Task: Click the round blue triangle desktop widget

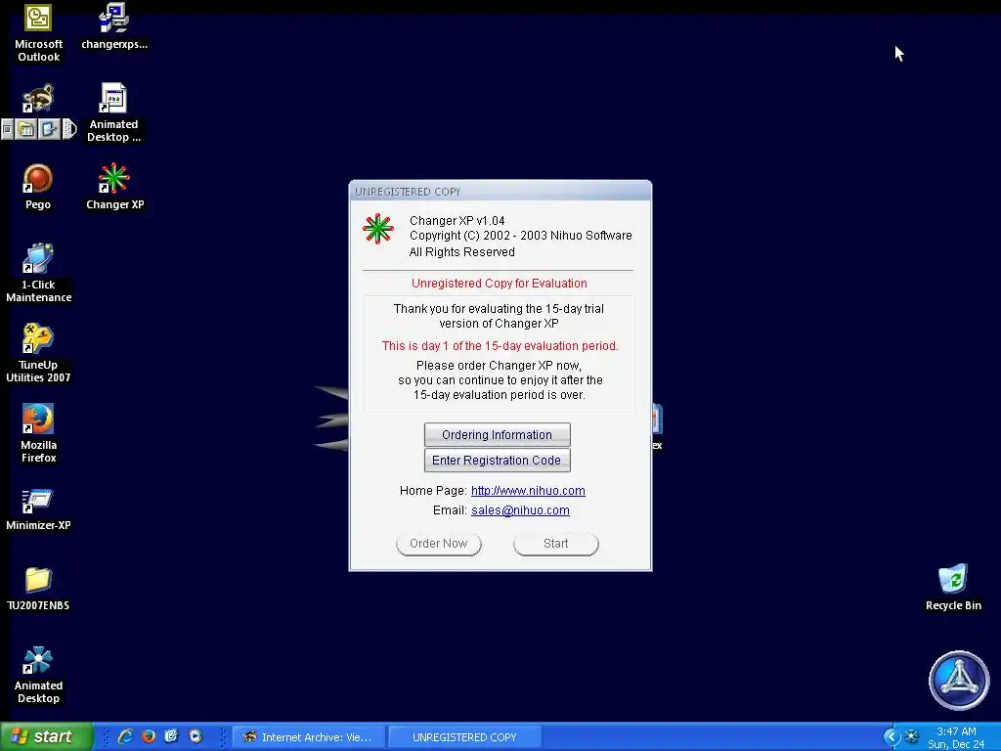Action: pyautogui.click(x=959, y=681)
